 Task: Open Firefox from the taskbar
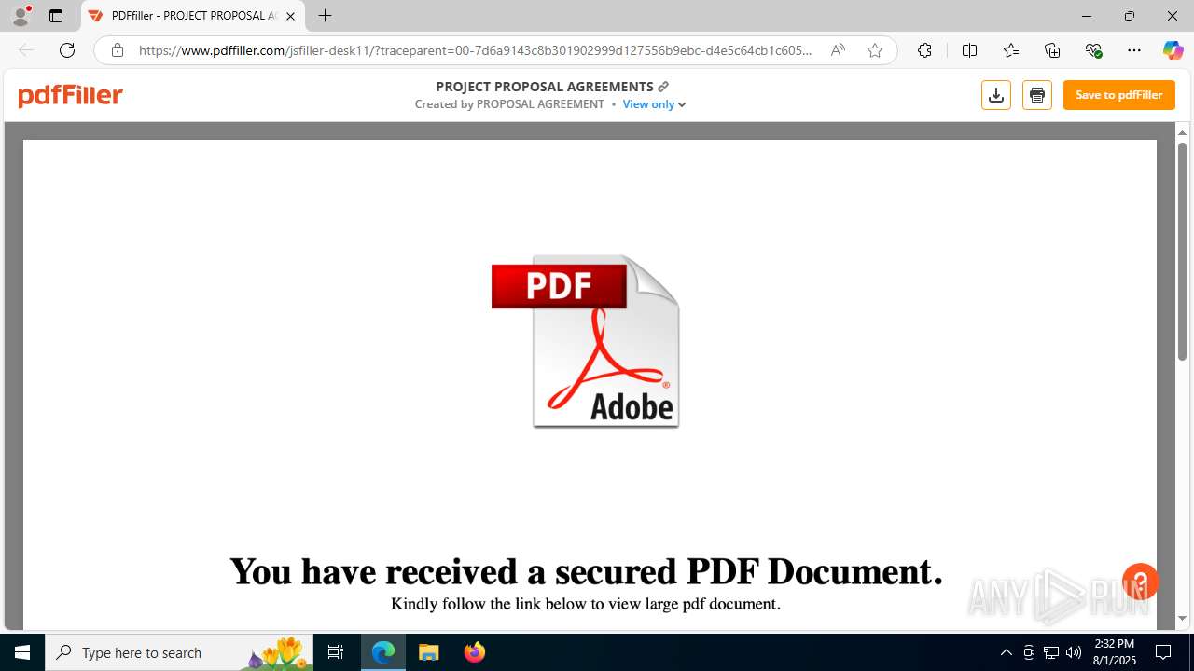[x=475, y=652]
